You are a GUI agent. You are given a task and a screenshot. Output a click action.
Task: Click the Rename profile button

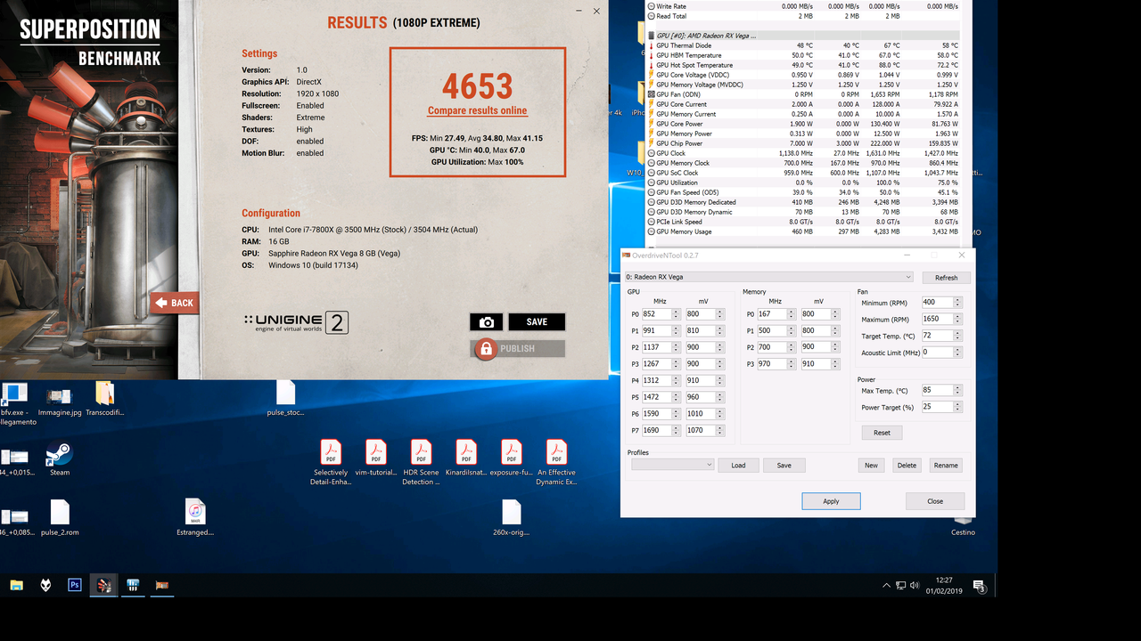point(946,465)
